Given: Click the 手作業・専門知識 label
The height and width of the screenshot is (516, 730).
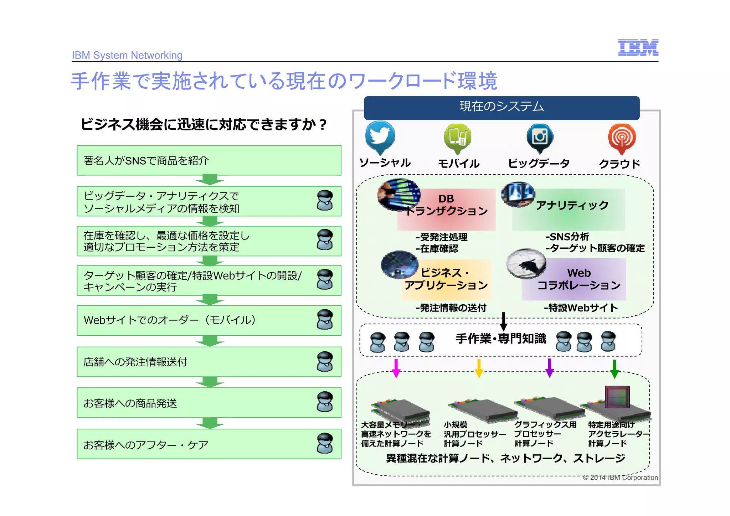Looking at the screenshot, I should 500,339.
